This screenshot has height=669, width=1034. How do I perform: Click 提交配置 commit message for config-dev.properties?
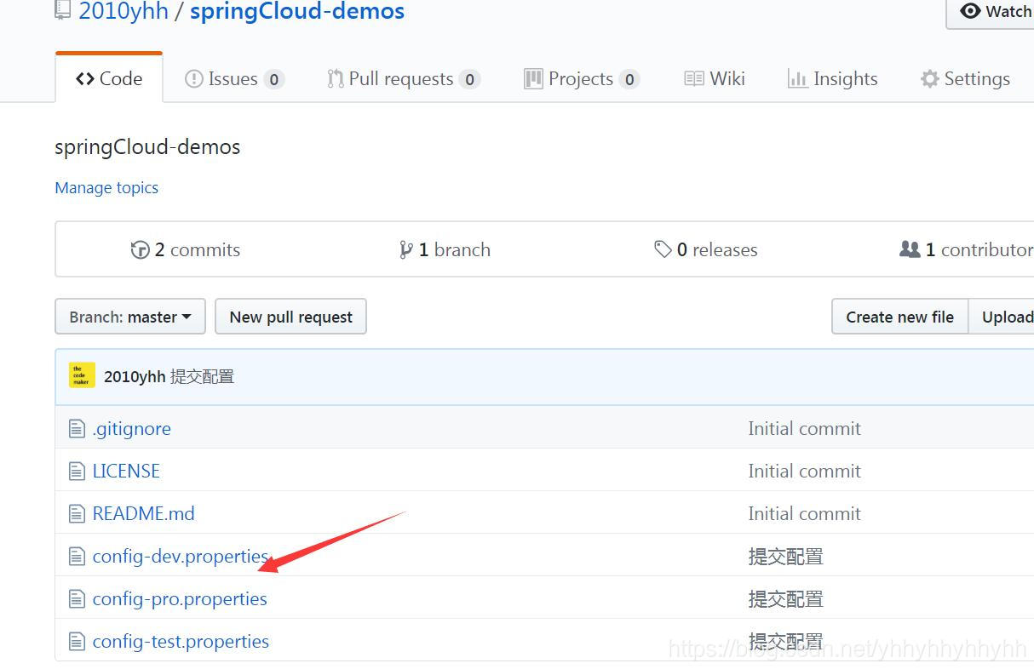(x=786, y=557)
